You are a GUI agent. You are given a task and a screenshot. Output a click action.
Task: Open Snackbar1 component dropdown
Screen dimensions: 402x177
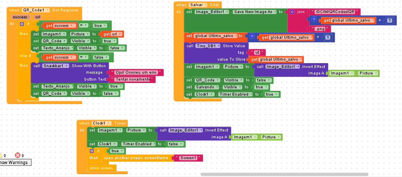click(56, 66)
